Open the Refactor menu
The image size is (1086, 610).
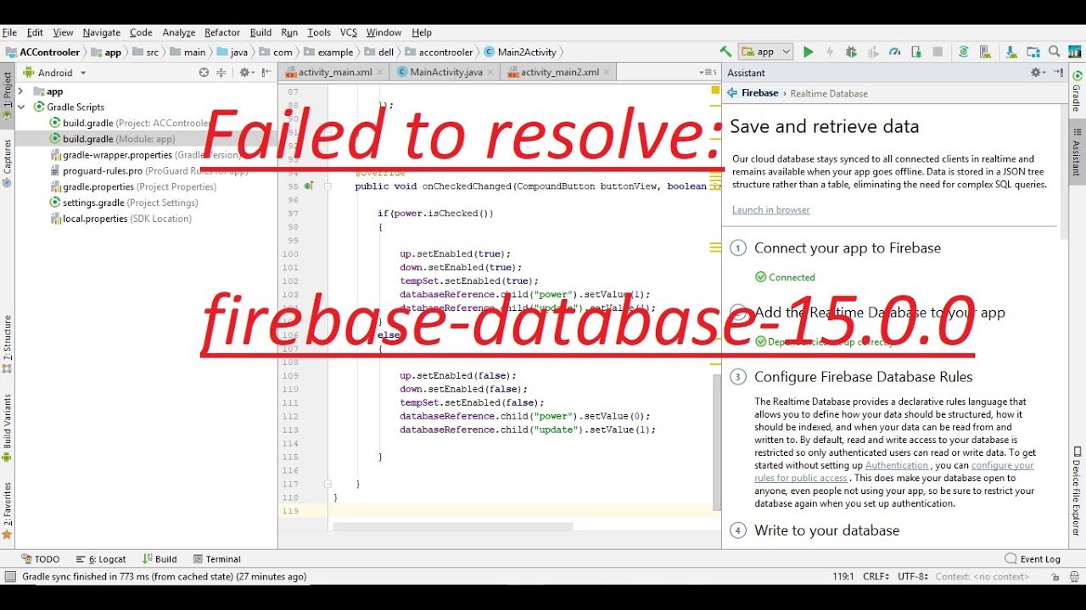click(222, 32)
